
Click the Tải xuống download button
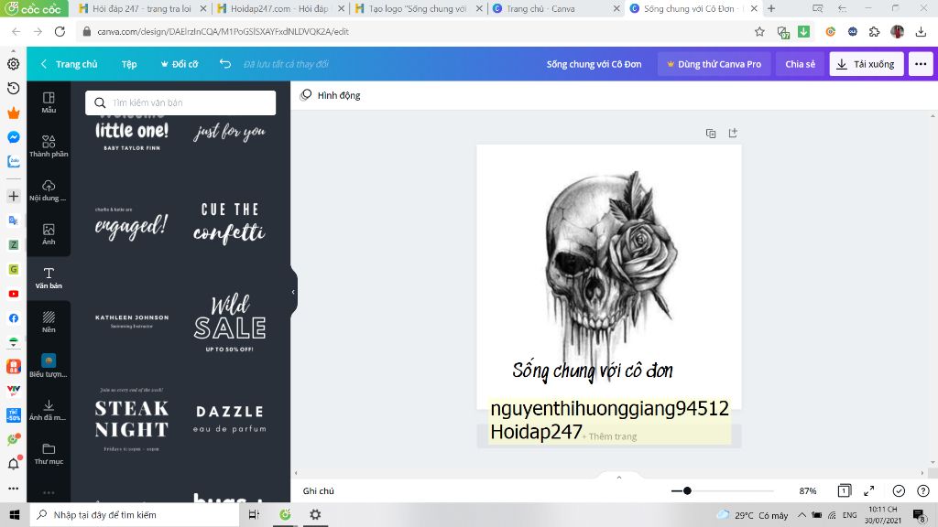pyautogui.click(x=867, y=64)
